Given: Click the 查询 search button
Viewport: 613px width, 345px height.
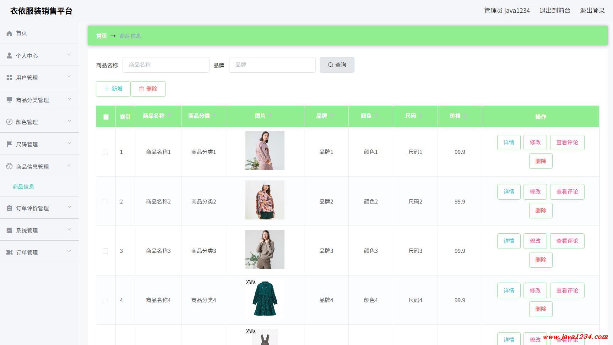Looking at the screenshot, I should click(337, 65).
